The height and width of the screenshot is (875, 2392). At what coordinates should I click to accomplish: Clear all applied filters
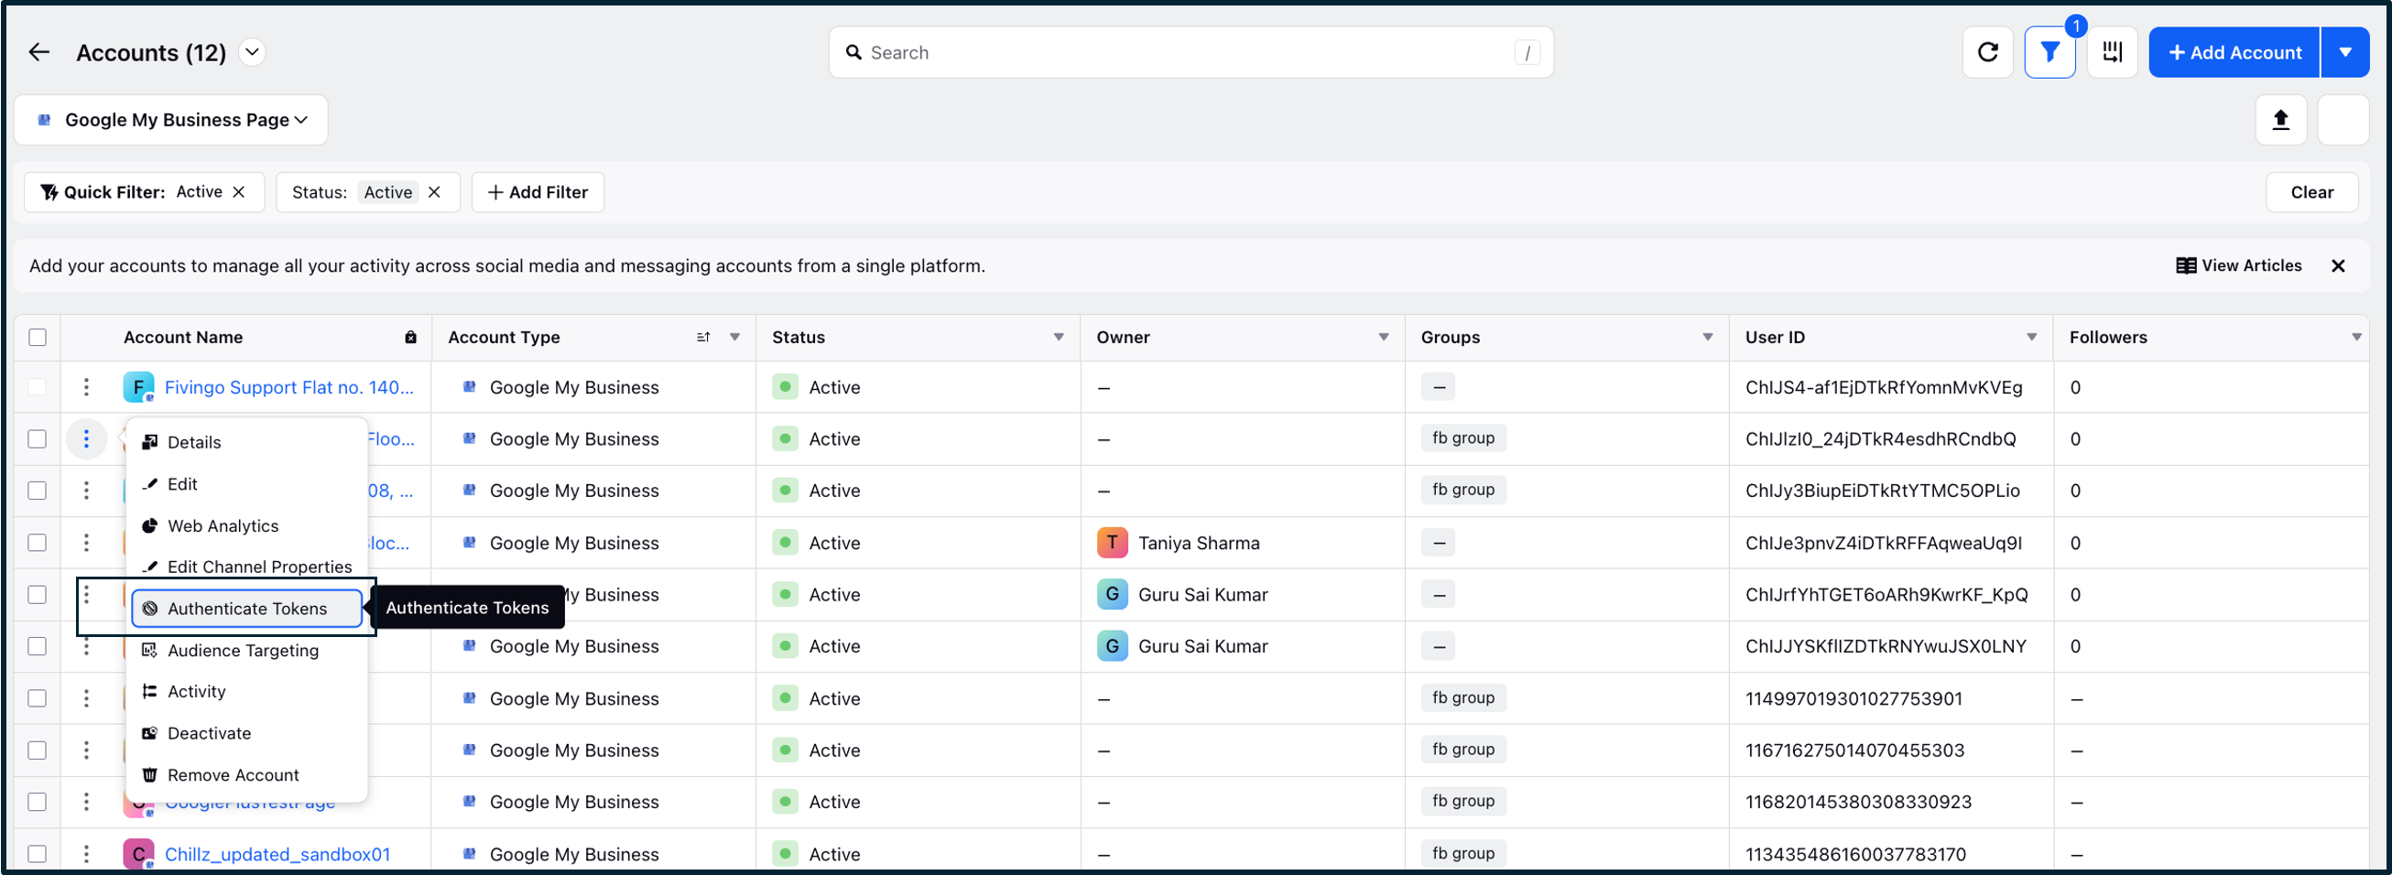[2311, 192]
